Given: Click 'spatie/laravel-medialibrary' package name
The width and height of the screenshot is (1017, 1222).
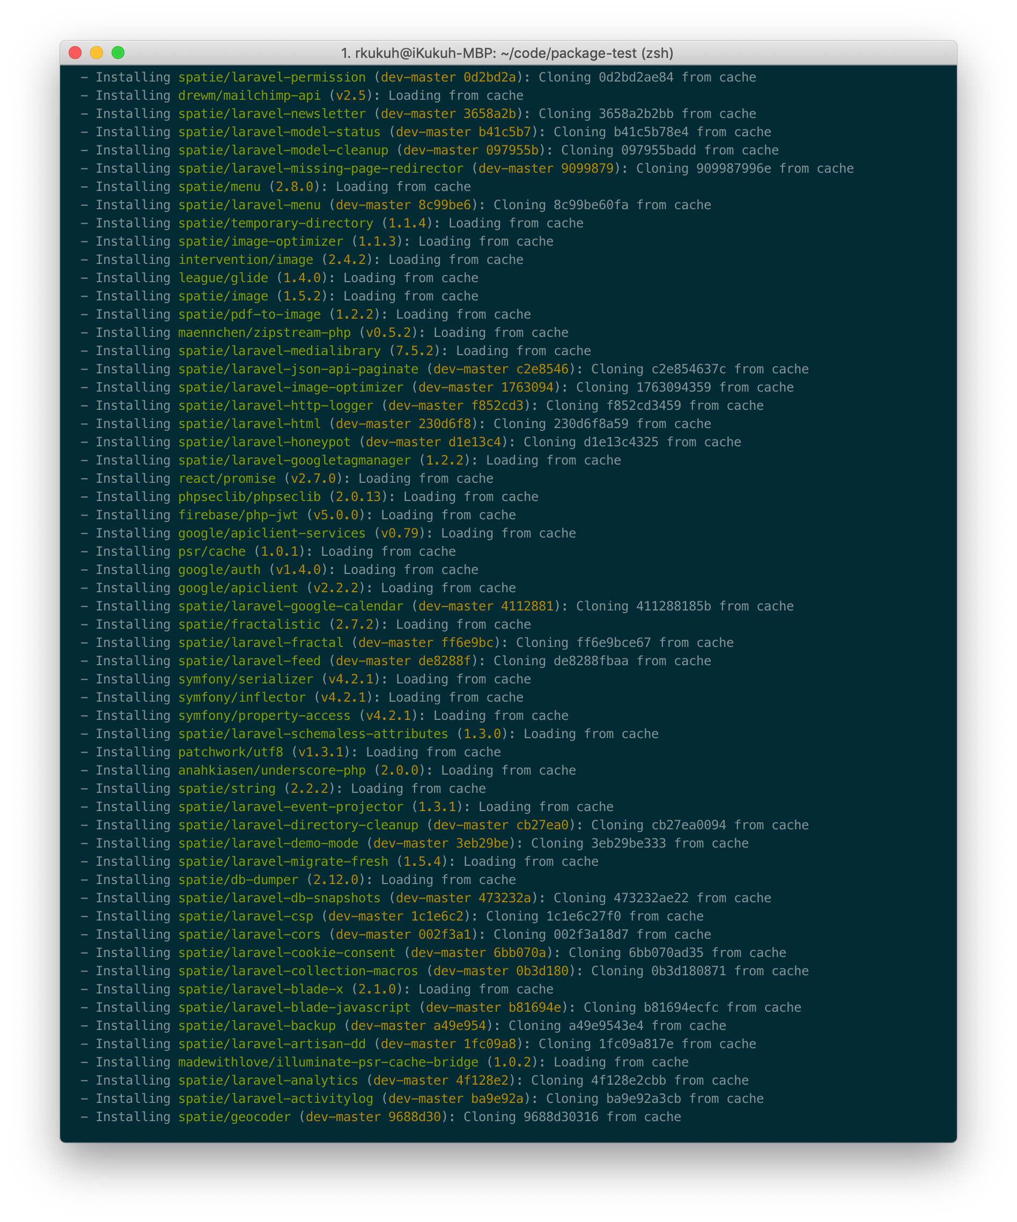Looking at the screenshot, I should [279, 351].
